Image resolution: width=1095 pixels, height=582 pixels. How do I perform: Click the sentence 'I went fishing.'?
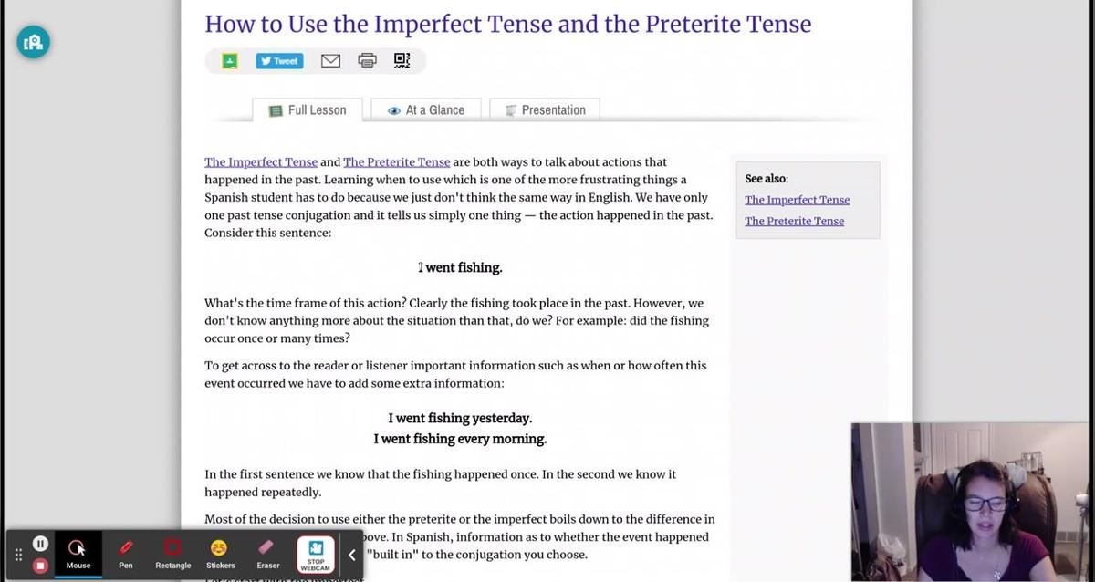tap(460, 267)
